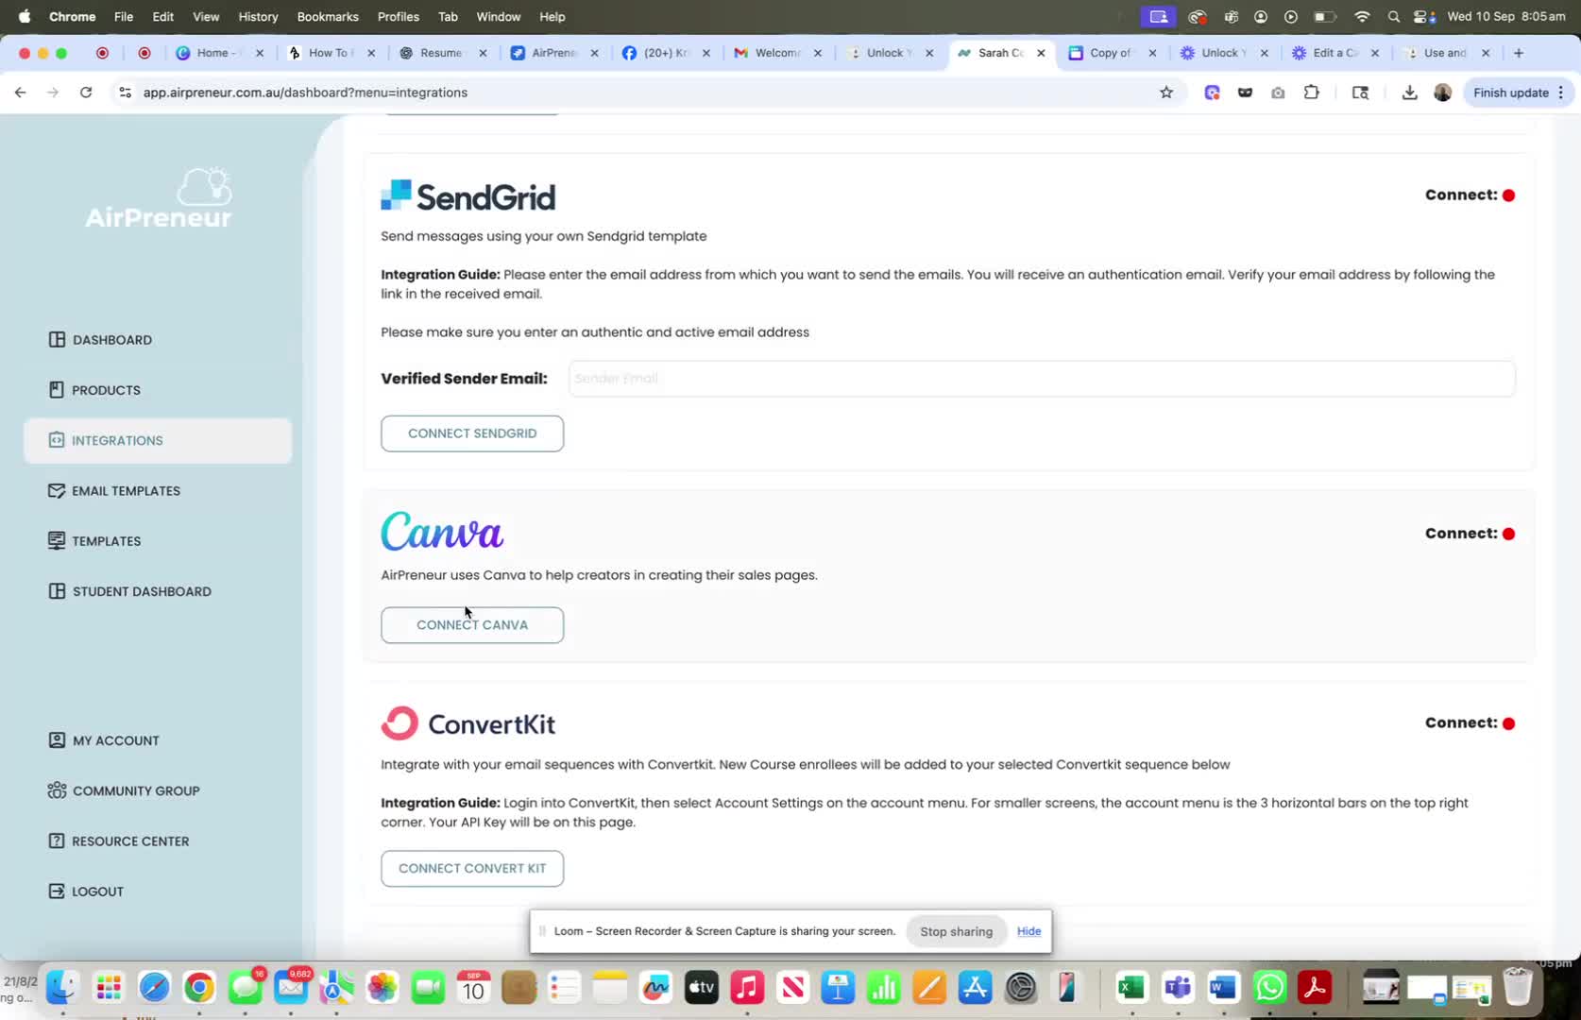The image size is (1581, 1020).
Task: Switch to the Use and tab
Action: tap(1446, 53)
